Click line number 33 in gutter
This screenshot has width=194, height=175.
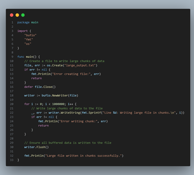pos(12,160)
